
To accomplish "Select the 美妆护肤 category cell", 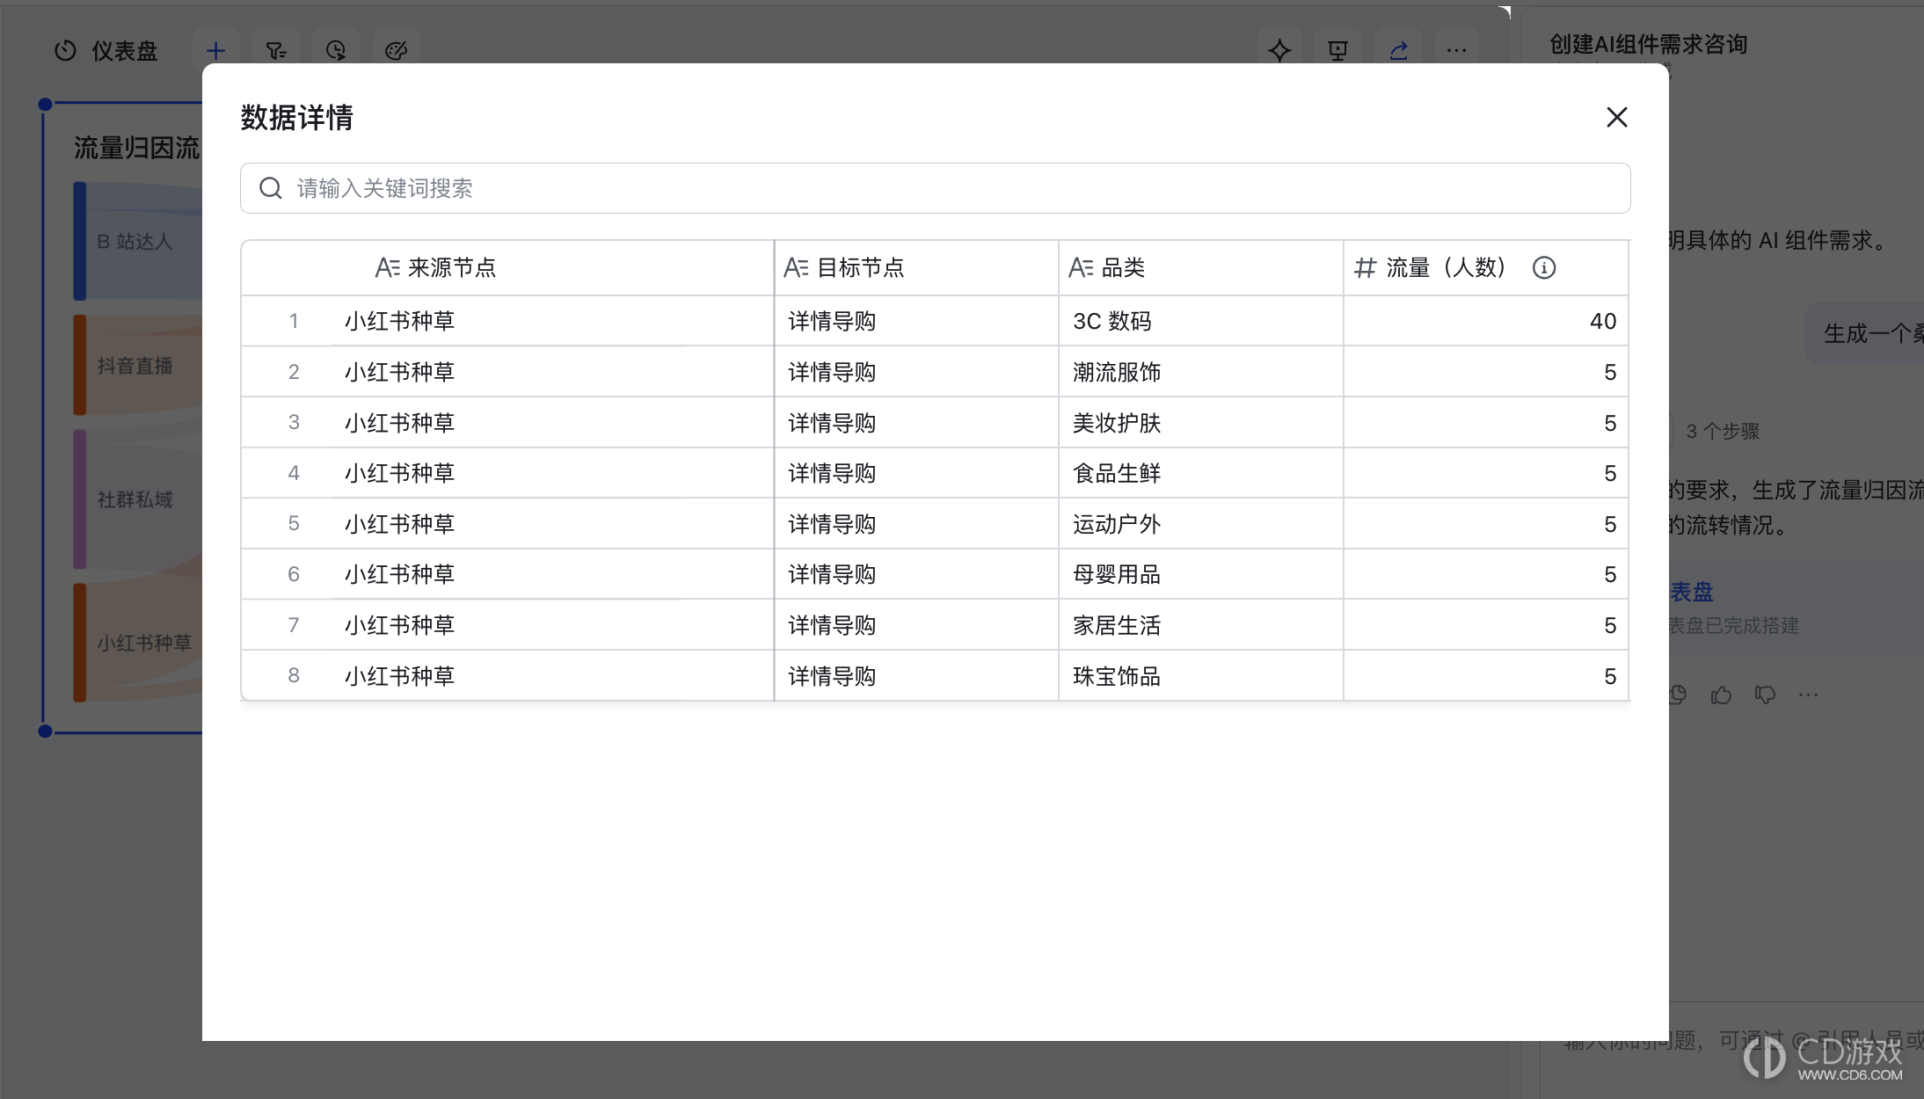I will click(1200, 423).
